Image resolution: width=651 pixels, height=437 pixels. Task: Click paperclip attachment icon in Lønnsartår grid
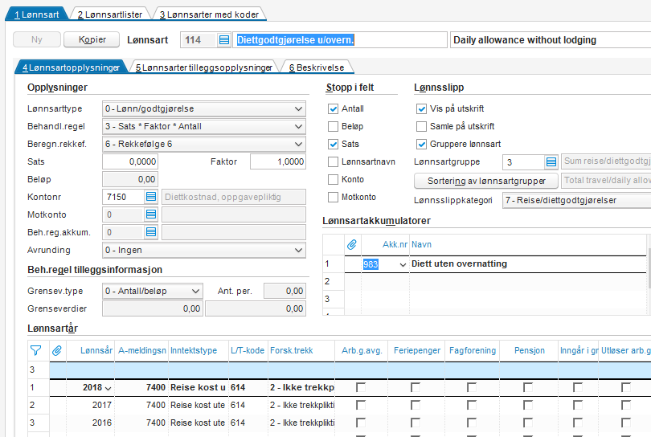(x=57, y=349)
